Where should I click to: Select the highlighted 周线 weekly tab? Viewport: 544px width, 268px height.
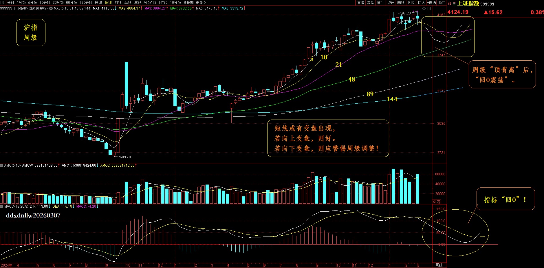coord(108,3)
